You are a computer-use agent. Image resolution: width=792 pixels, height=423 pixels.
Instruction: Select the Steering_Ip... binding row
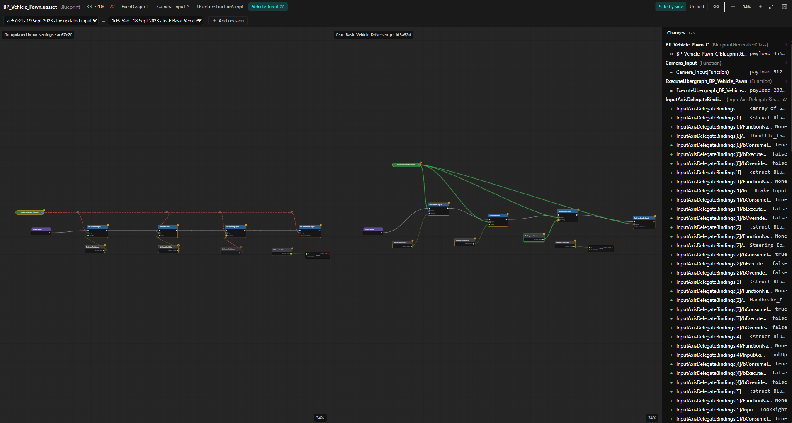726,246
